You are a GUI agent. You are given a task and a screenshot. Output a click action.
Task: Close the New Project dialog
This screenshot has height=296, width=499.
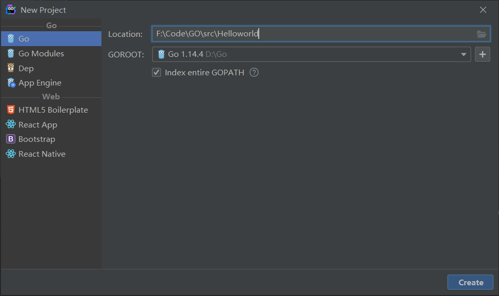483,10
